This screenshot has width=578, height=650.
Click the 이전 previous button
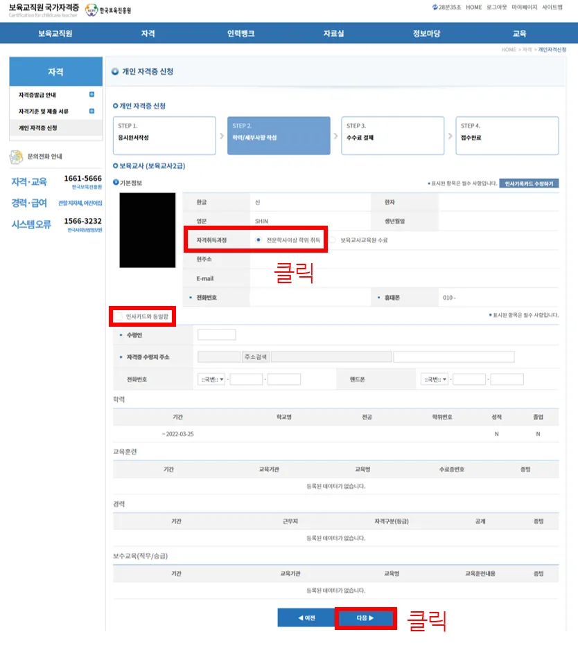point(306,618)
